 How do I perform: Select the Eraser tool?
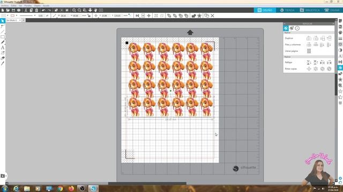point(3,58)
